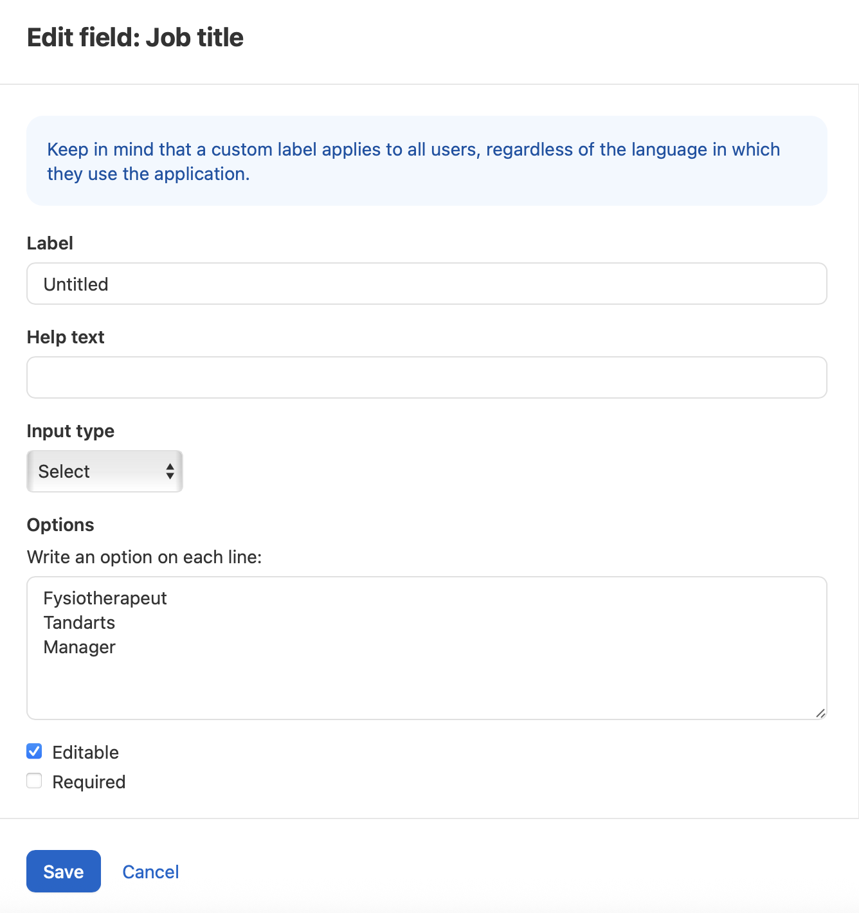Place cursor on the Tandarts option line
859x913 pixels.
pyautogui.click(x=79, y=623)
